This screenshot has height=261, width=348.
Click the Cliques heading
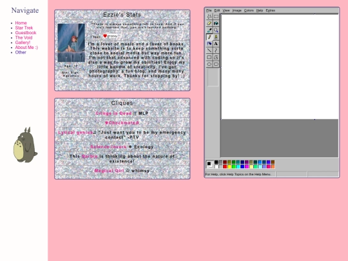(x=122, y=103)
